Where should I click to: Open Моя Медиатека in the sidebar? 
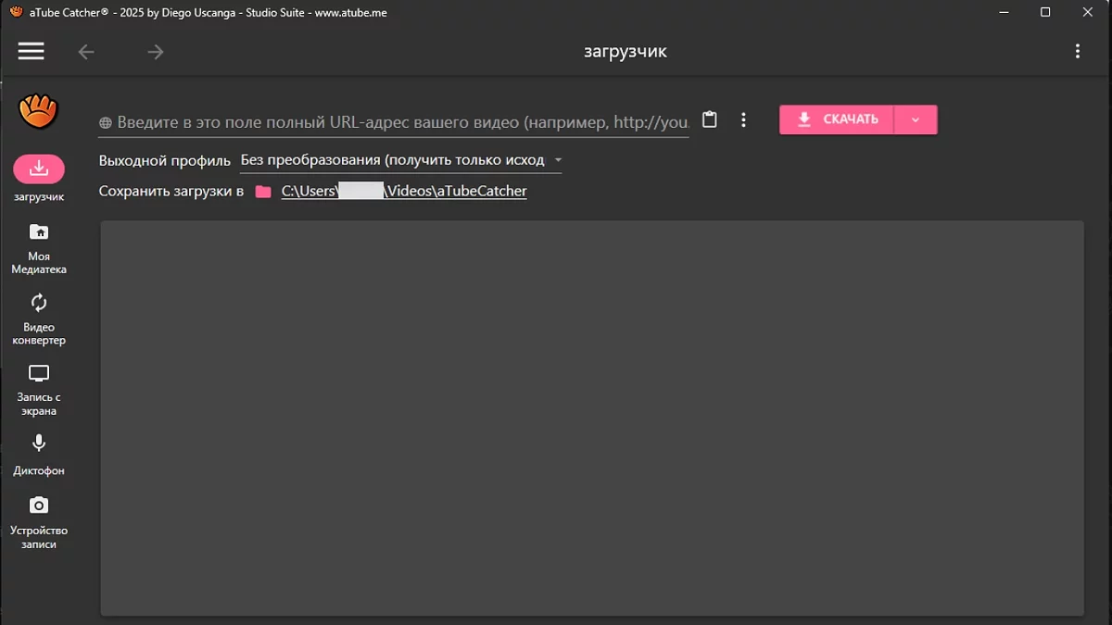pos(39,232)
